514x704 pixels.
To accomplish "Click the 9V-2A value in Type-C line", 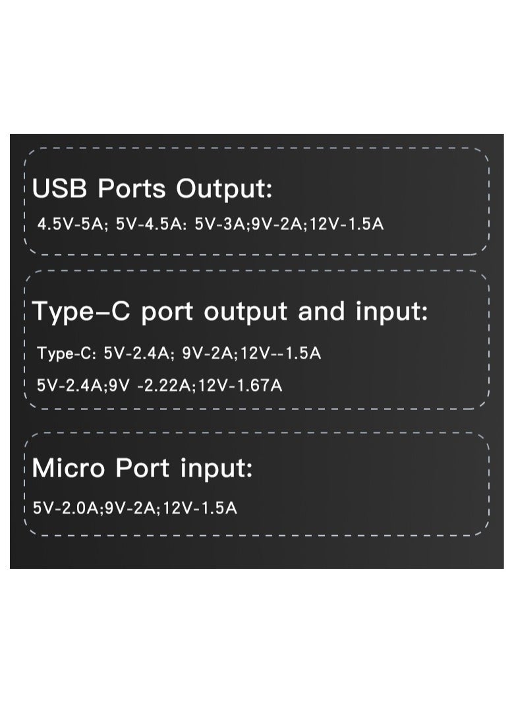I will (210, 353).
